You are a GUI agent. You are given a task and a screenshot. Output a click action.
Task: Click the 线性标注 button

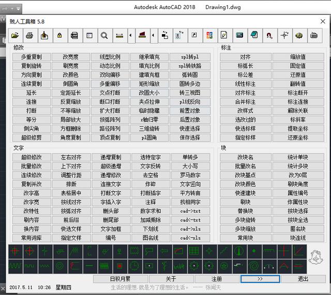(x=246, y=84)
